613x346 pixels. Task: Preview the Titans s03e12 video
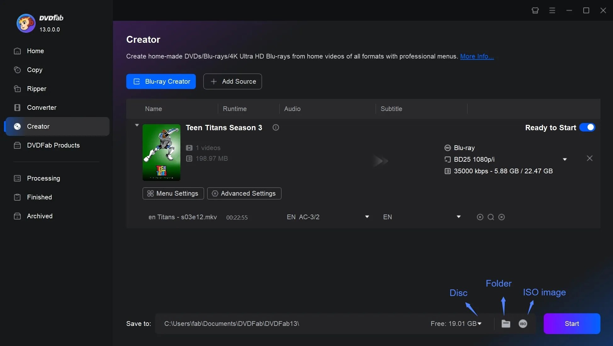480,217
